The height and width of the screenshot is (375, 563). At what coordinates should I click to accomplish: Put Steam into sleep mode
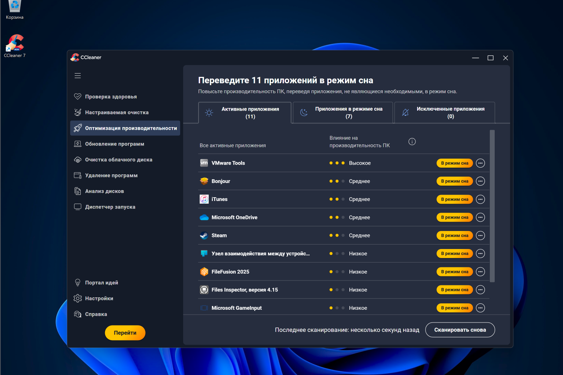[455, 235]
